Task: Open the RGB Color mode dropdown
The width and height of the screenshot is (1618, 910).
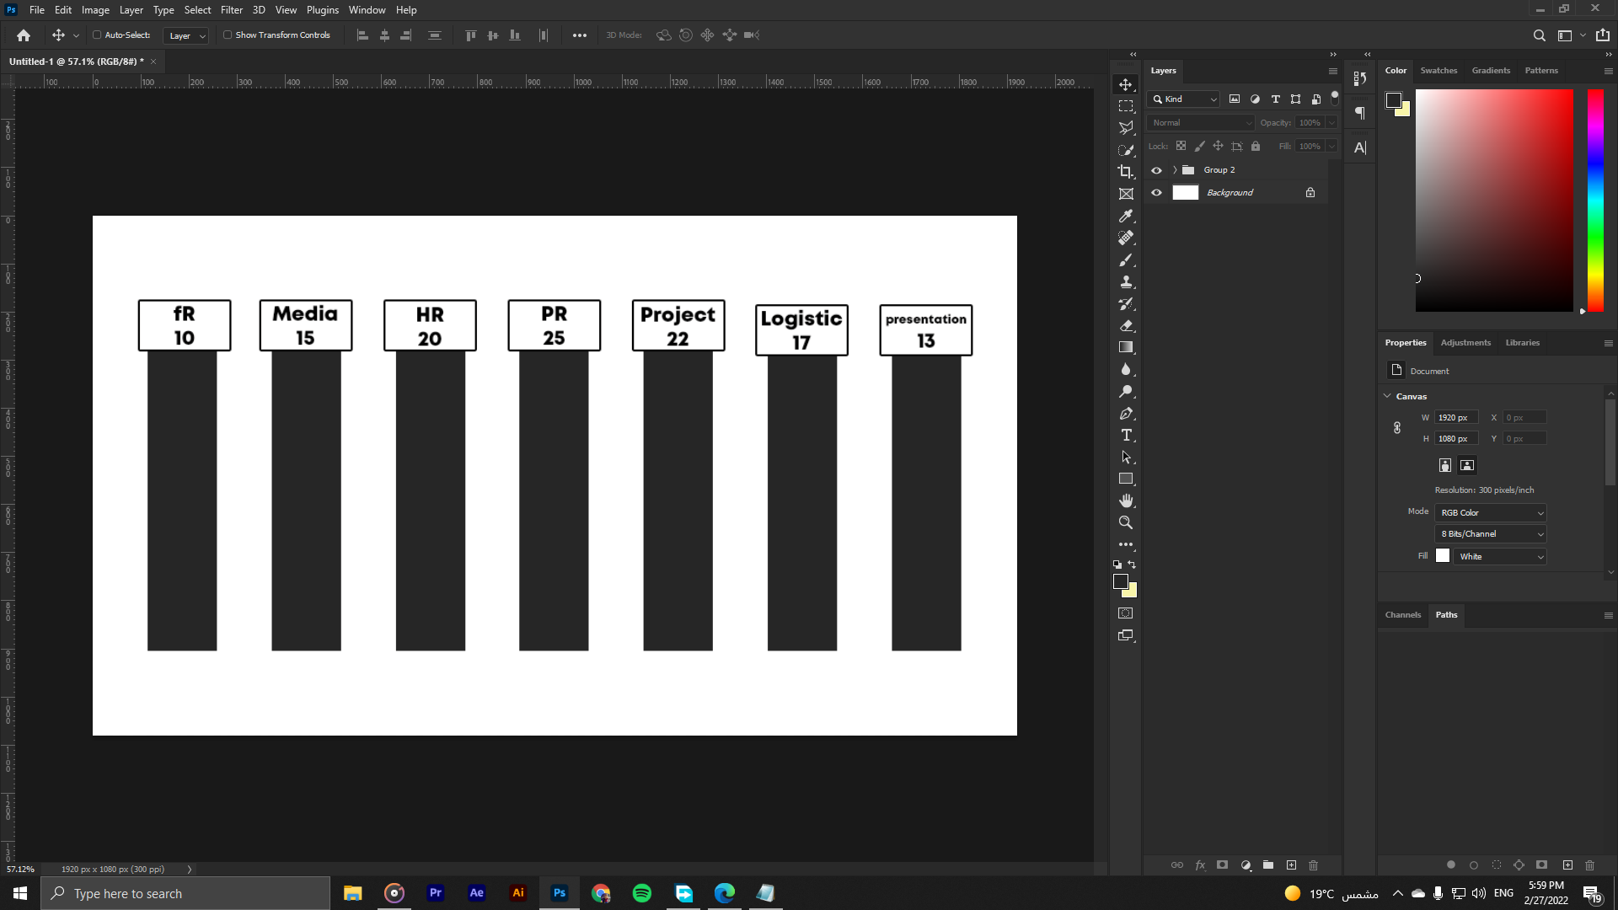Action: pyautogui.click(x=1491, y=513)
